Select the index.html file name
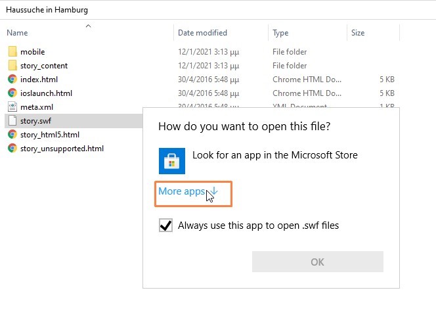 click(39, 80)
